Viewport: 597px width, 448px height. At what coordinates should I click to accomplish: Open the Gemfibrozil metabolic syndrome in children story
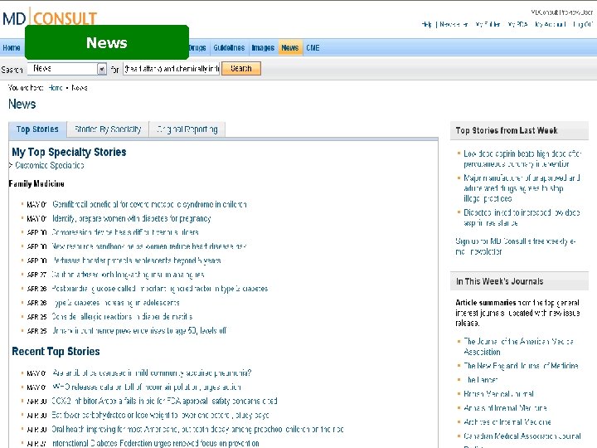click(x=149, y=205)
